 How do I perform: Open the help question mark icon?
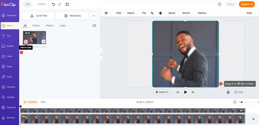pyautogui.click(x=220, y=4)
